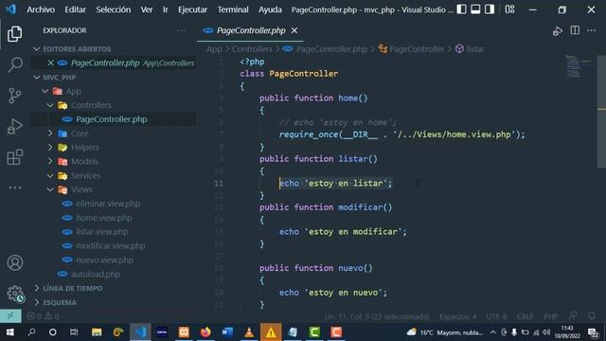Open listar.view.php in the file tree
The height and width of the screenshot is (341, 606).
102,231
